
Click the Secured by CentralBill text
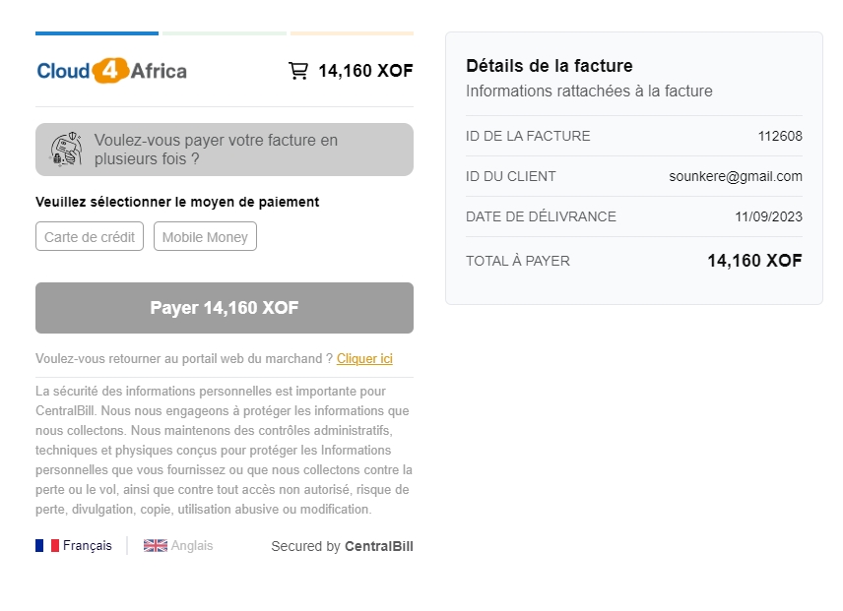[x=342, y=546]
